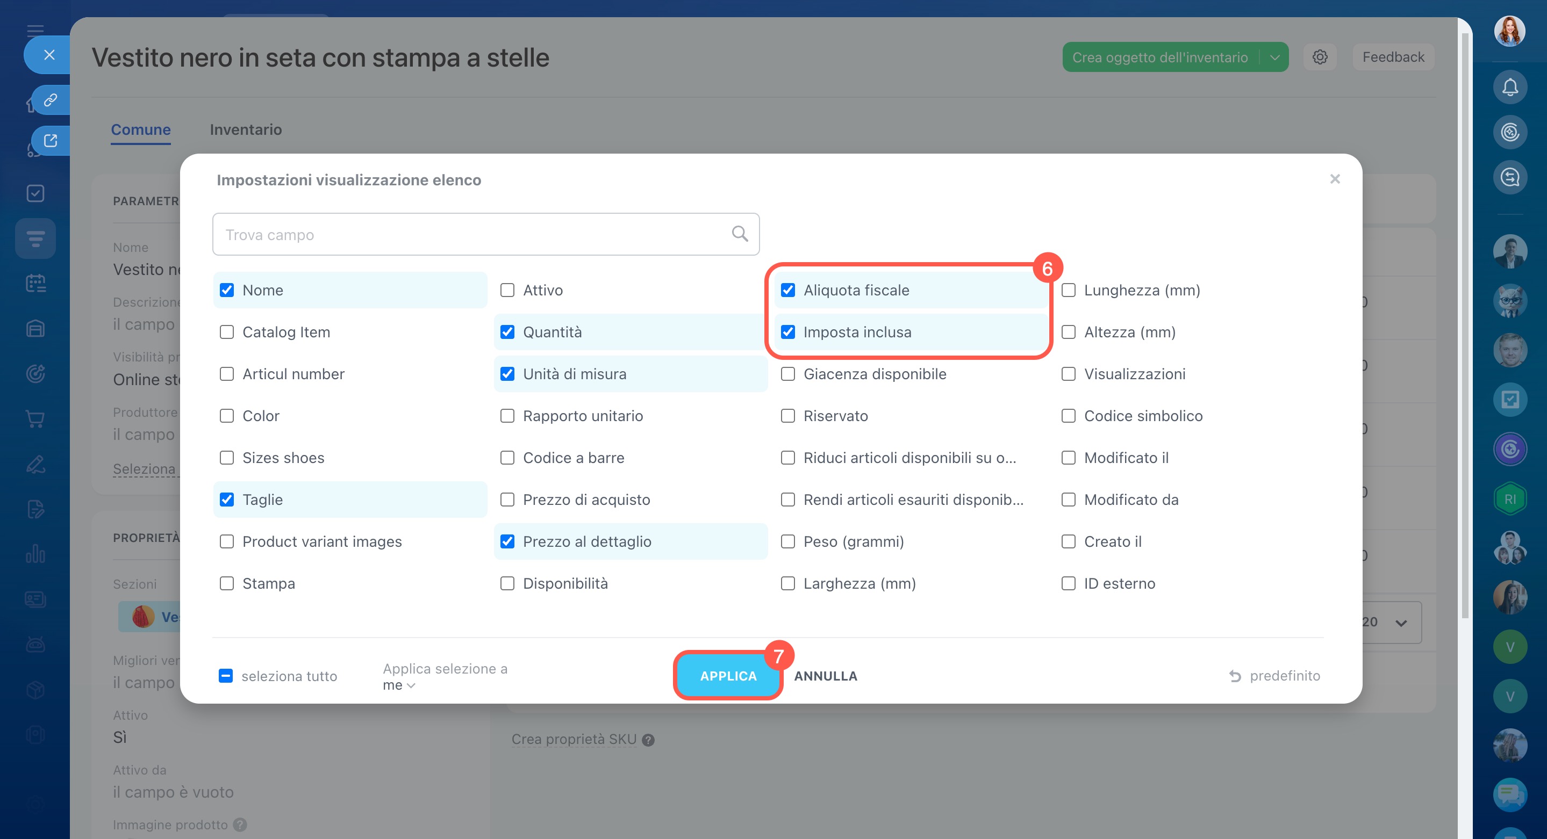Image resolution: width=1547 pixels, height=839 pixels.
Task: Check the Prezzo di acquisto option
Action: (507, 500)
